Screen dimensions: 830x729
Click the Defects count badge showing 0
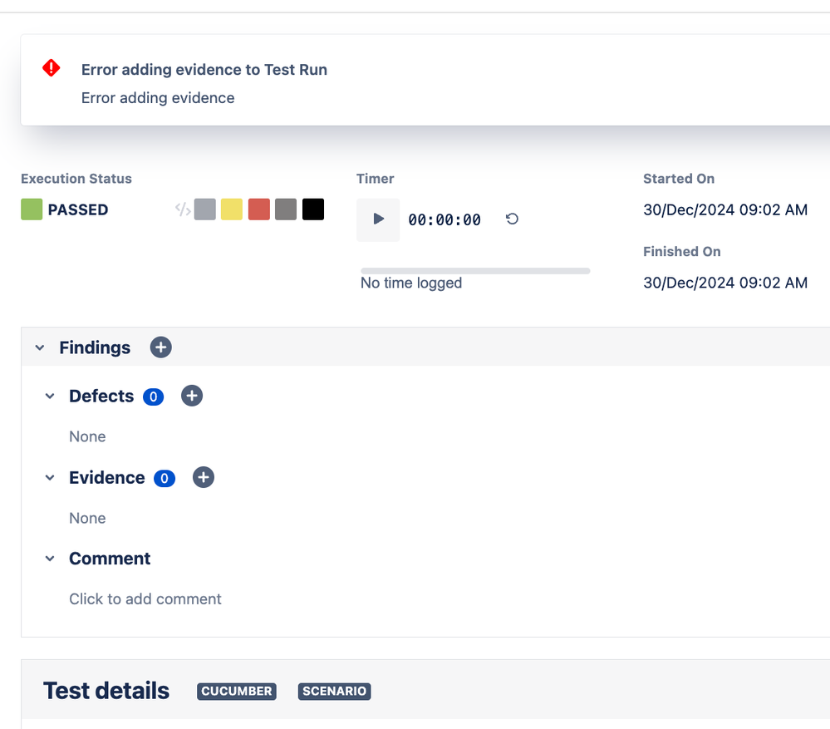point(153,397)
